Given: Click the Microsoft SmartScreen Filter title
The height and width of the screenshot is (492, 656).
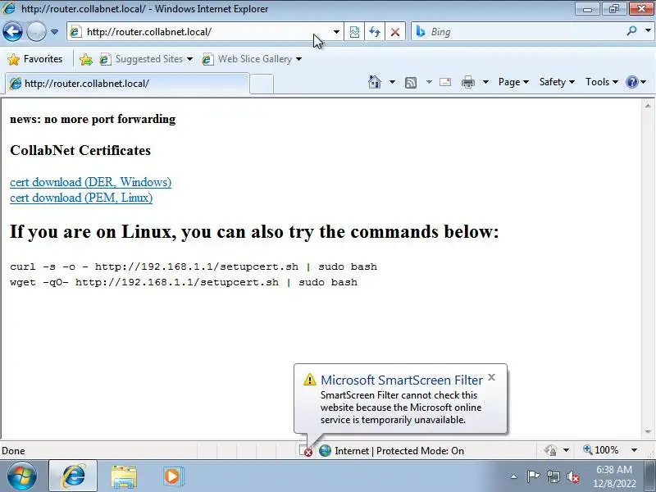Looking at the screenshot, I should pyautogui.click(x=402, y=380).
